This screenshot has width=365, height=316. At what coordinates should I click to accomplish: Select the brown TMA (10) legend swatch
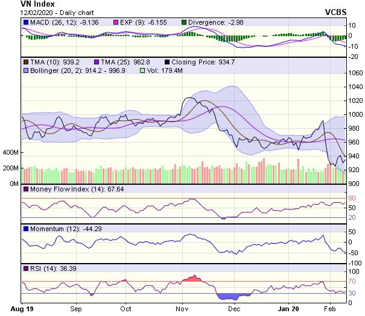pos(25,61)
